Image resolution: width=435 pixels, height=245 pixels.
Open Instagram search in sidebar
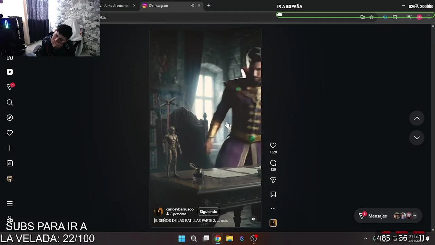10,102
